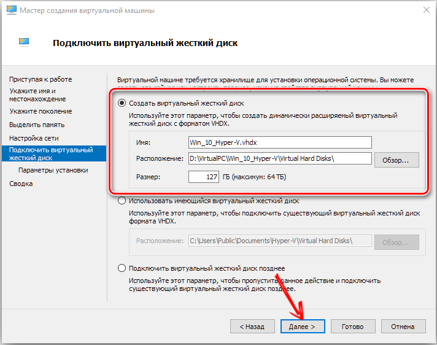The height and width of the screenshot is (345, 437).
Task: Click the 'Готово' button
Action: coord(353,327)
